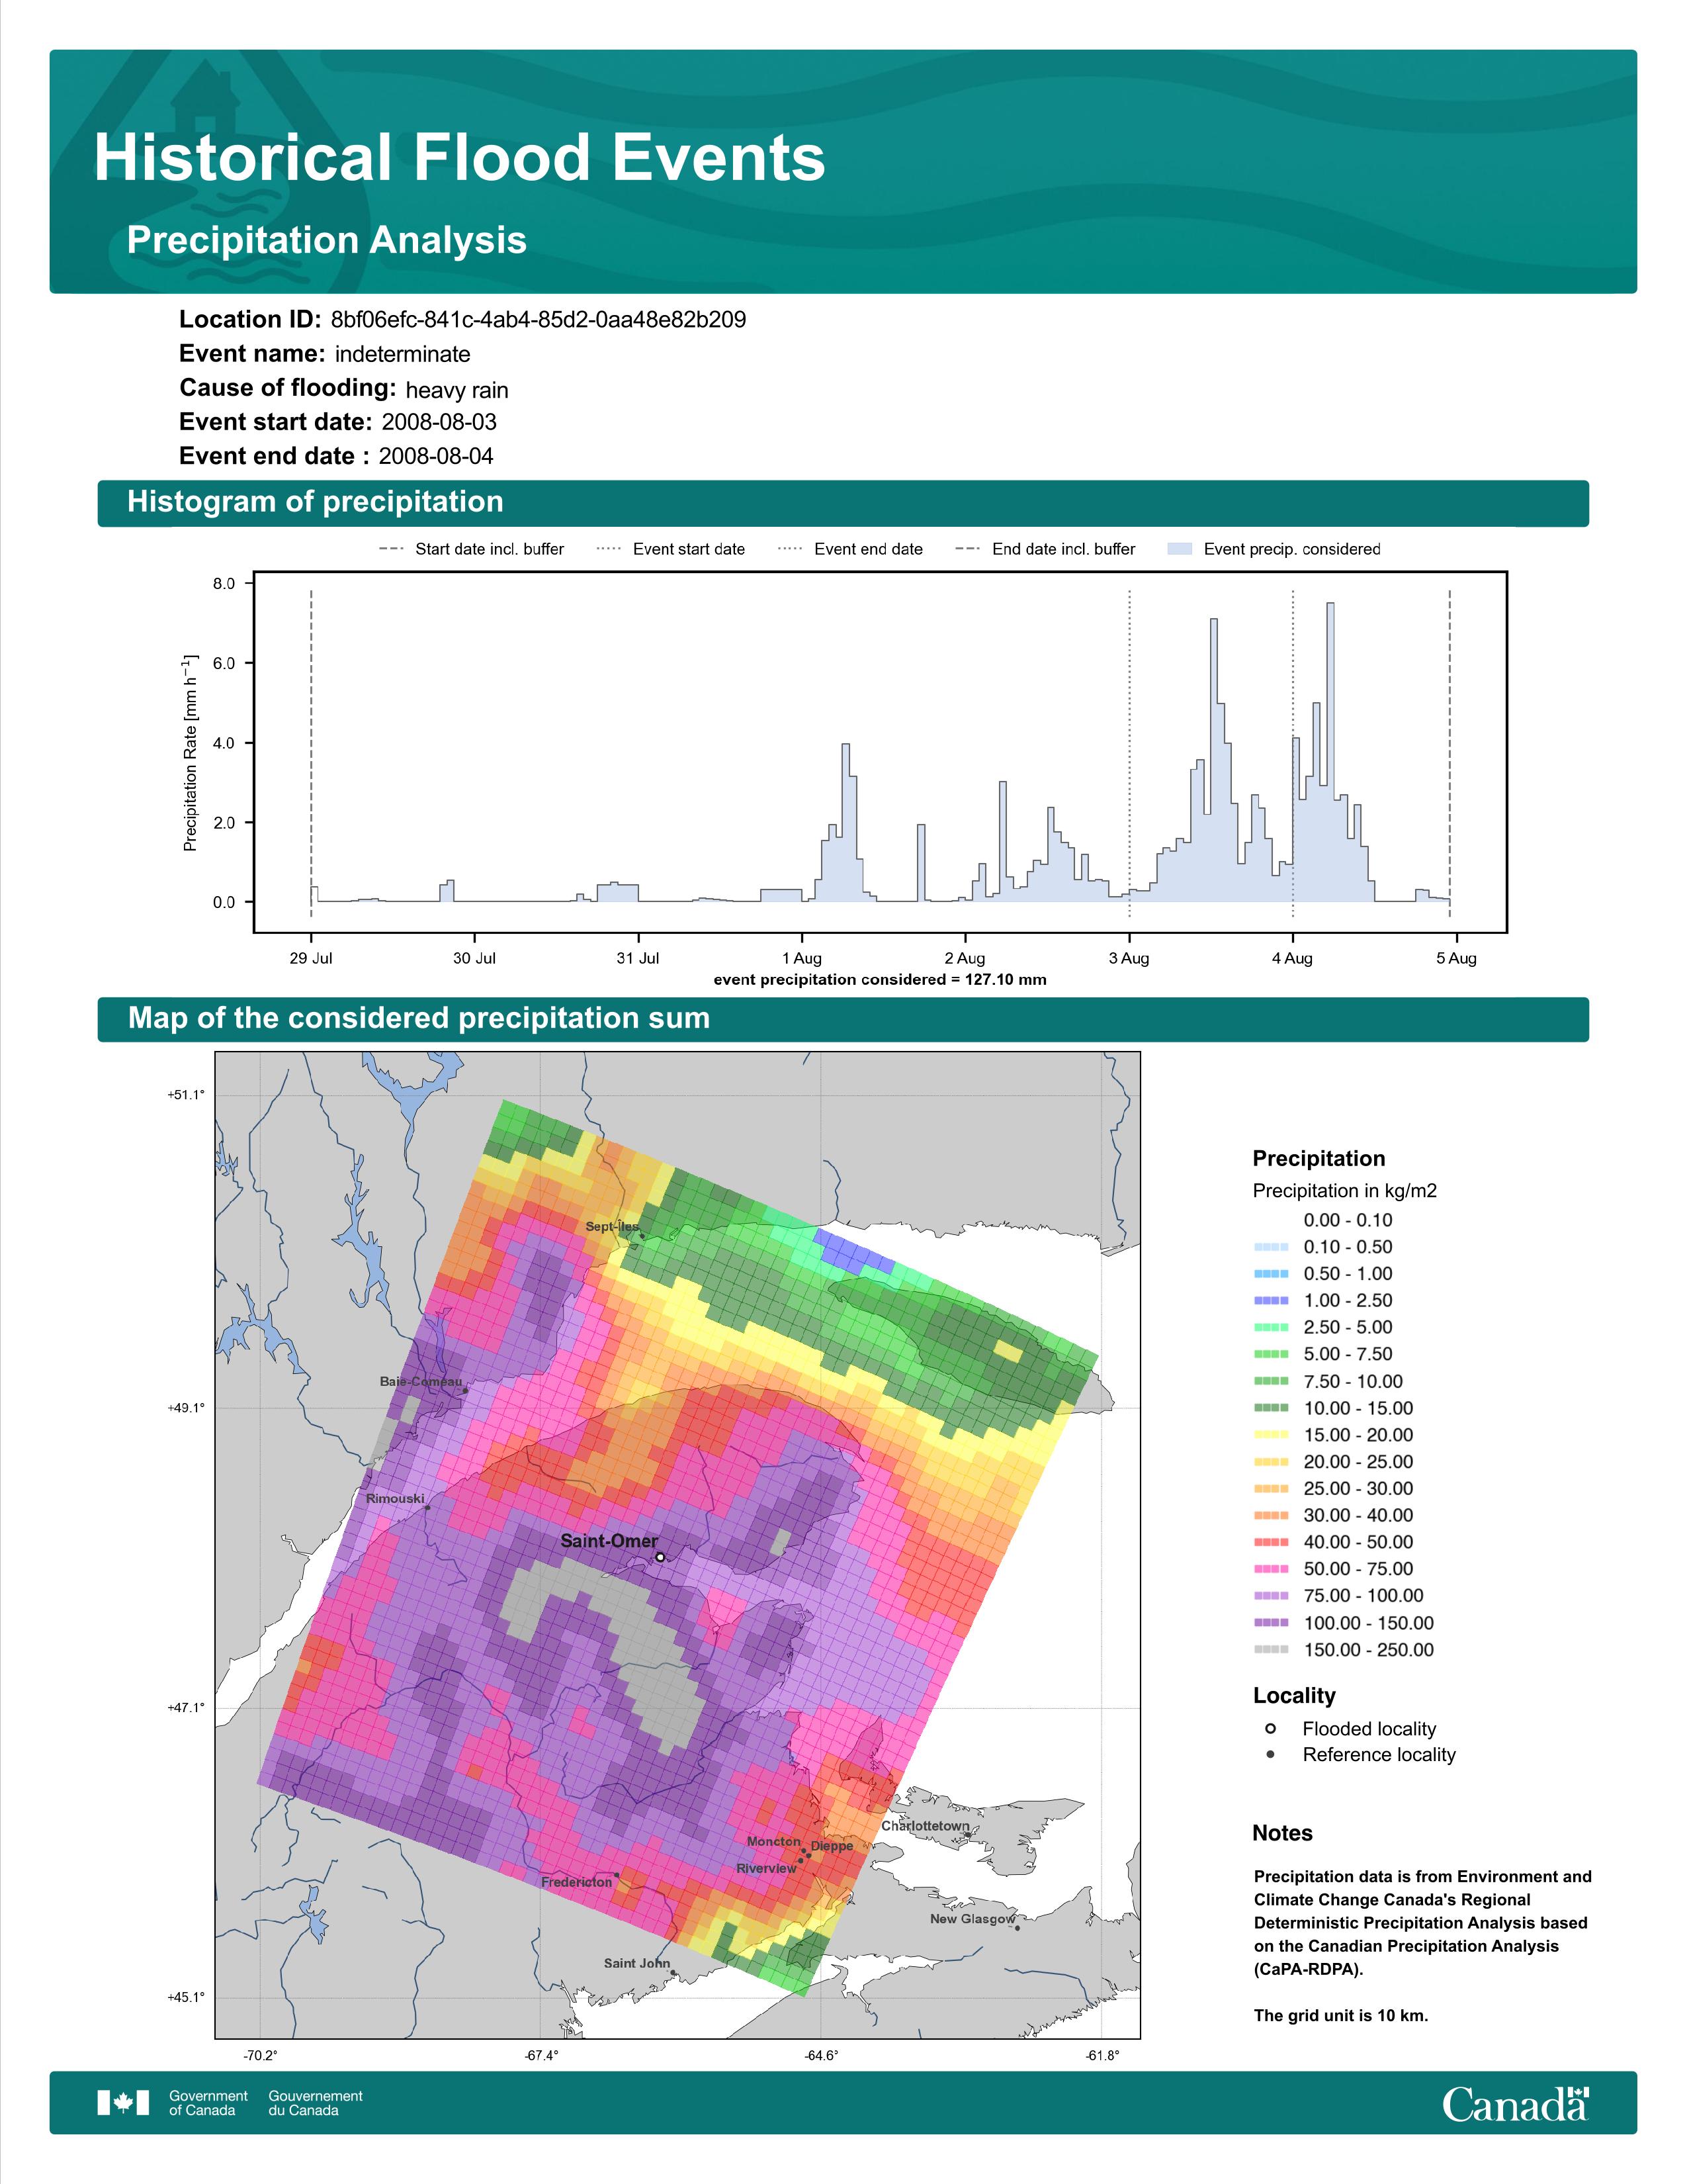Image resolution: width=1687 pixels, height=2184 pixels.
Task: Click the 15.00 - 20.00 yellow legend swatch
Action: point(1270,1434)
